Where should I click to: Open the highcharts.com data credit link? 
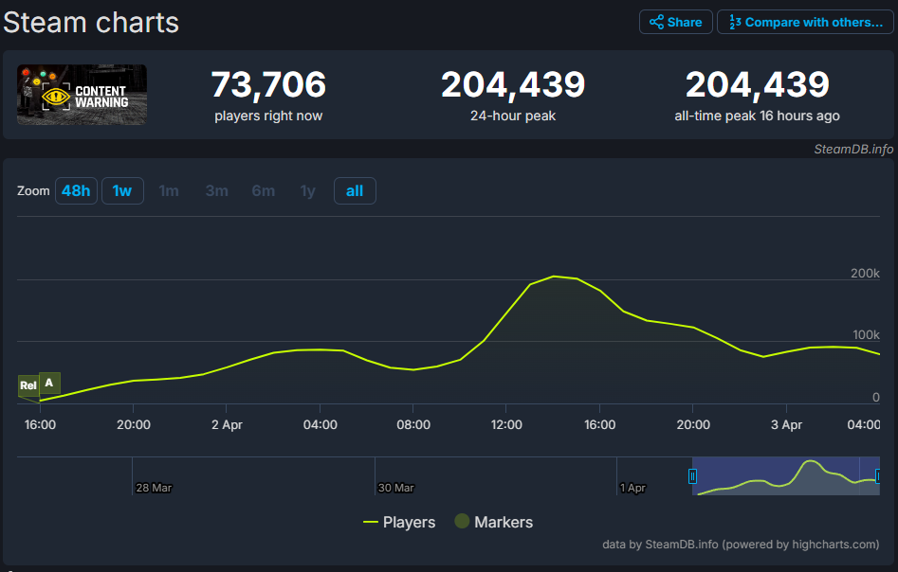(x=741, y=545)
